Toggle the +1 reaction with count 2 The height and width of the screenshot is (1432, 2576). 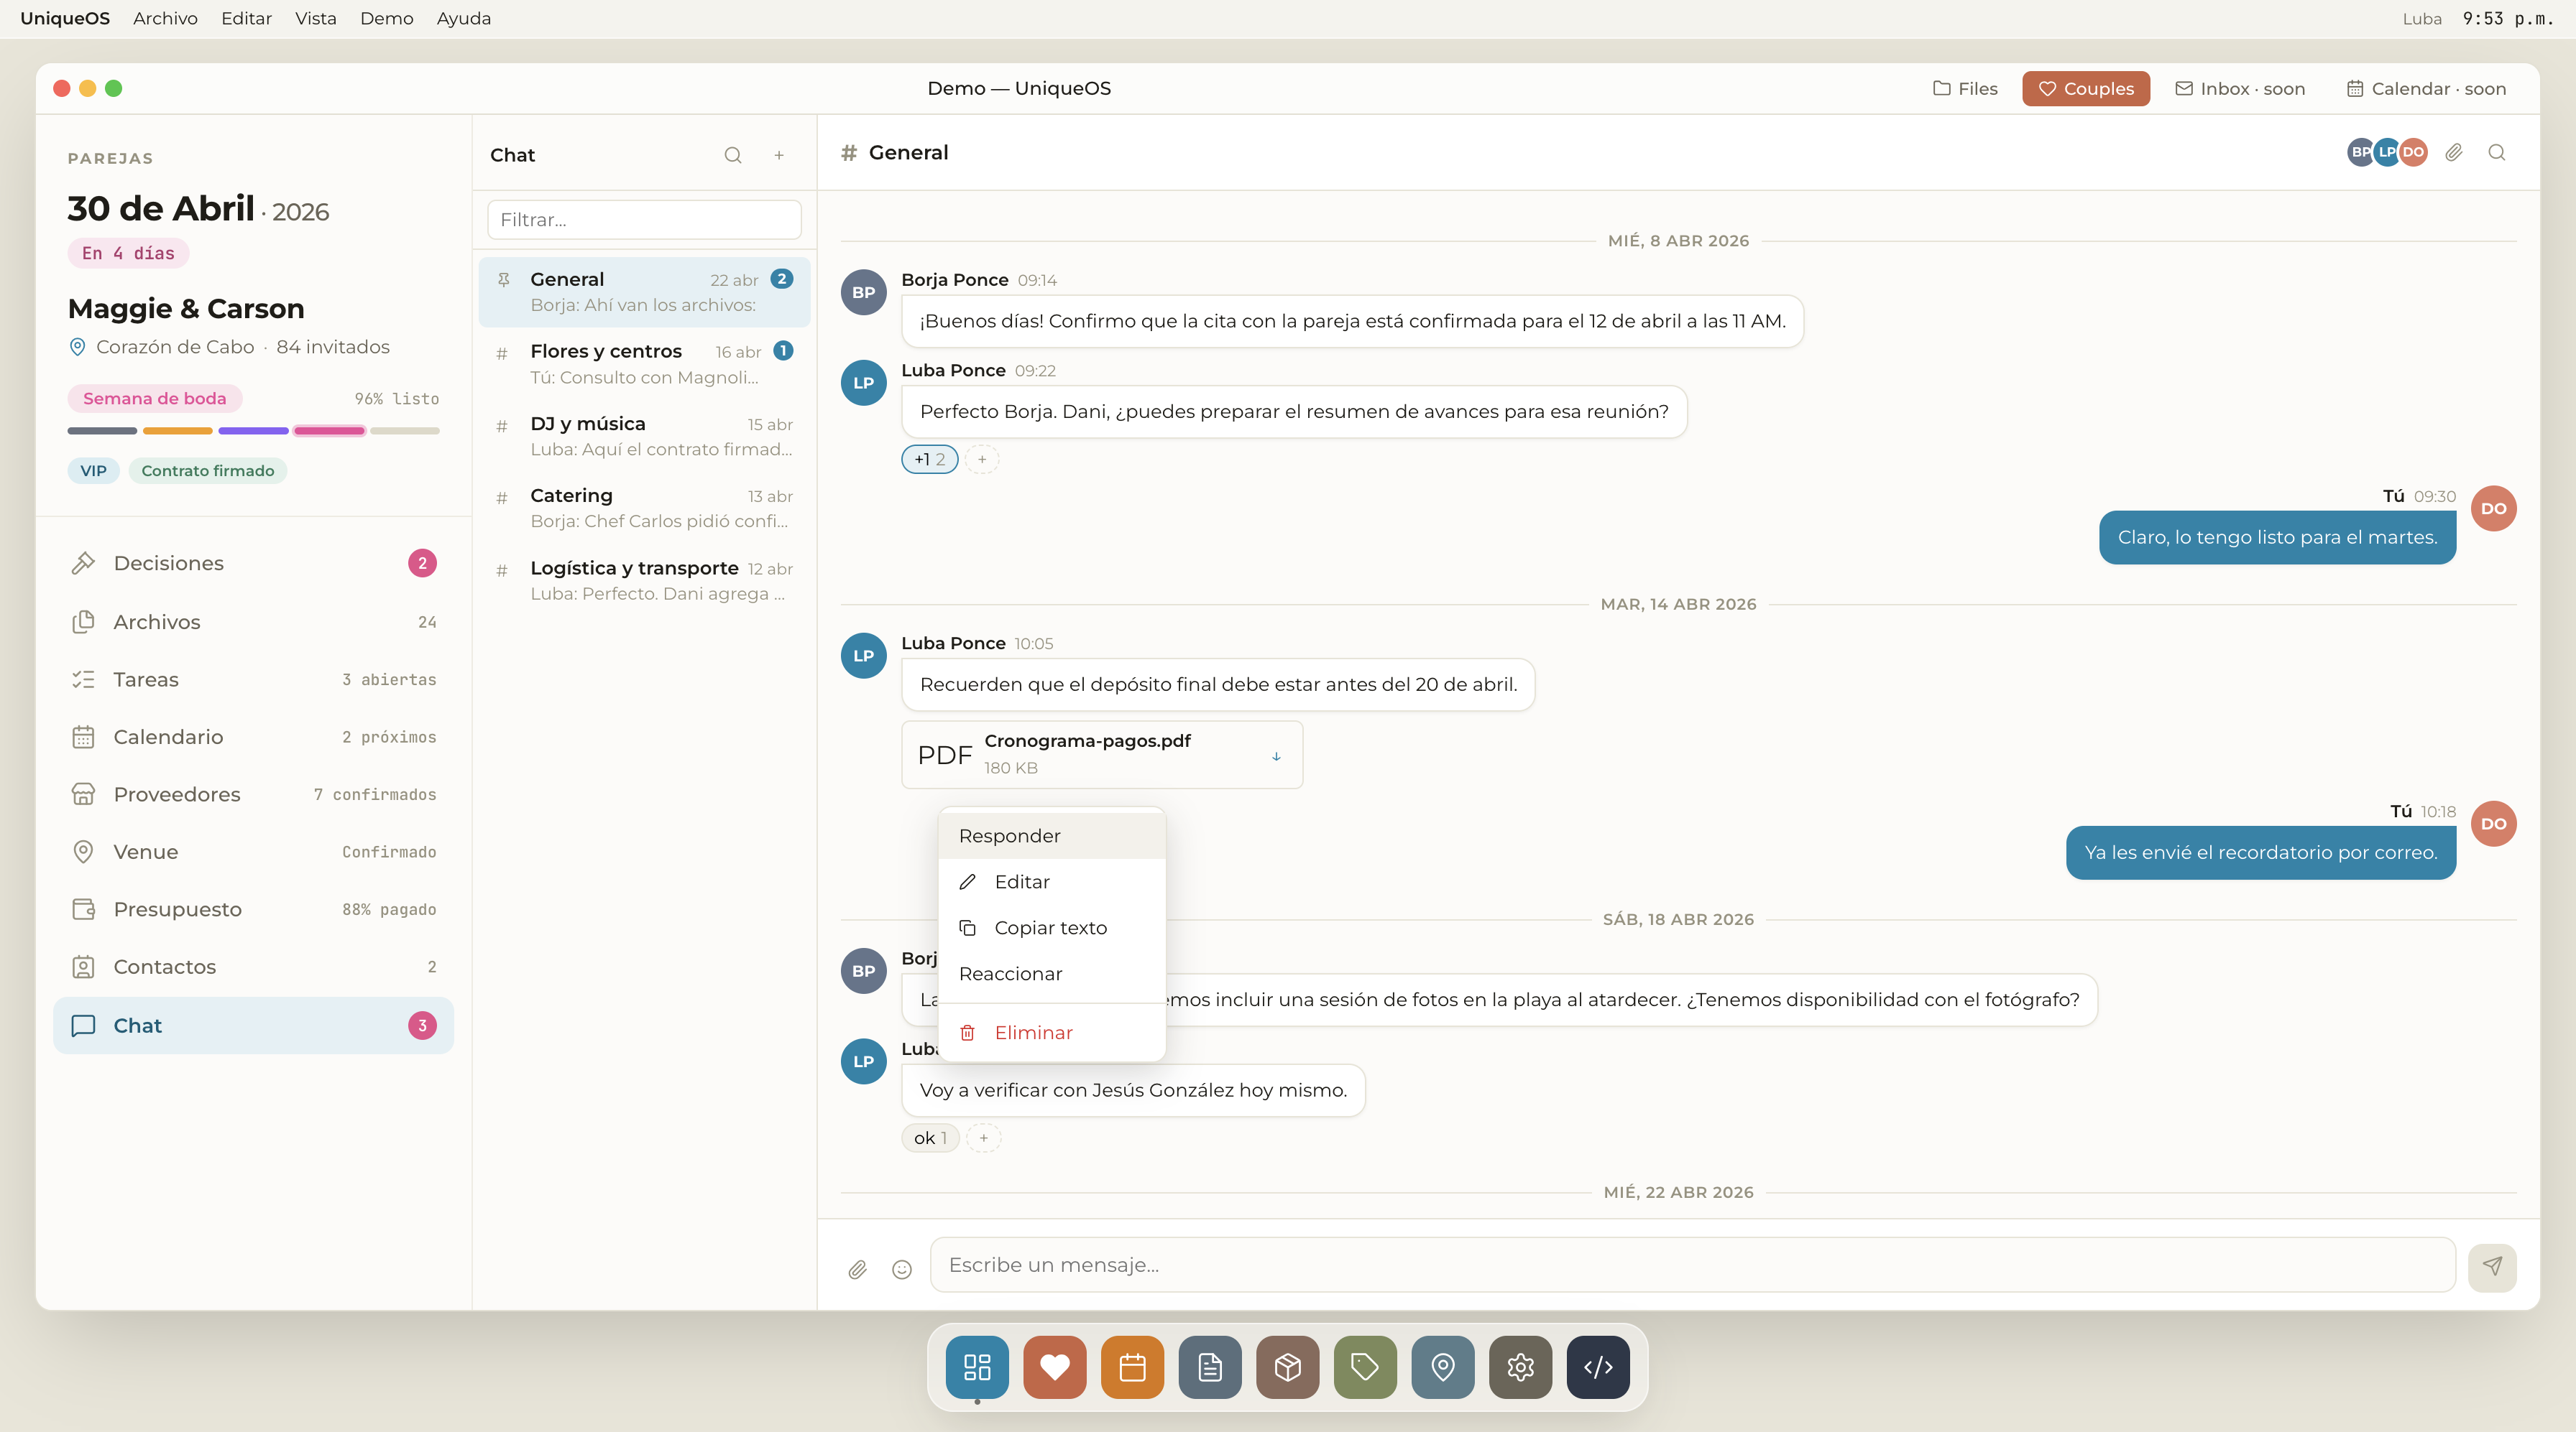(930, 460)
